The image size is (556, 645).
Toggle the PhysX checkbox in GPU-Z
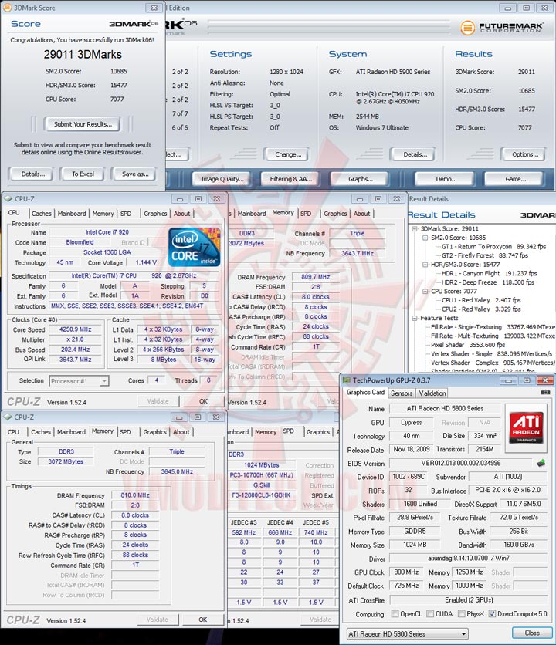pos(461,613)
